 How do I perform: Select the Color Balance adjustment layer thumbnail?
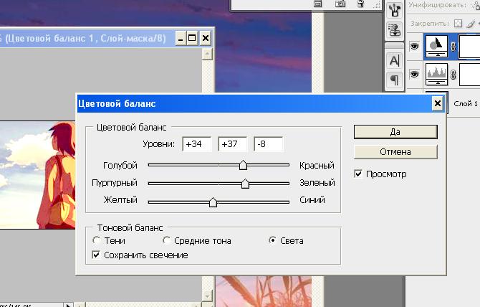pos(436,46)
